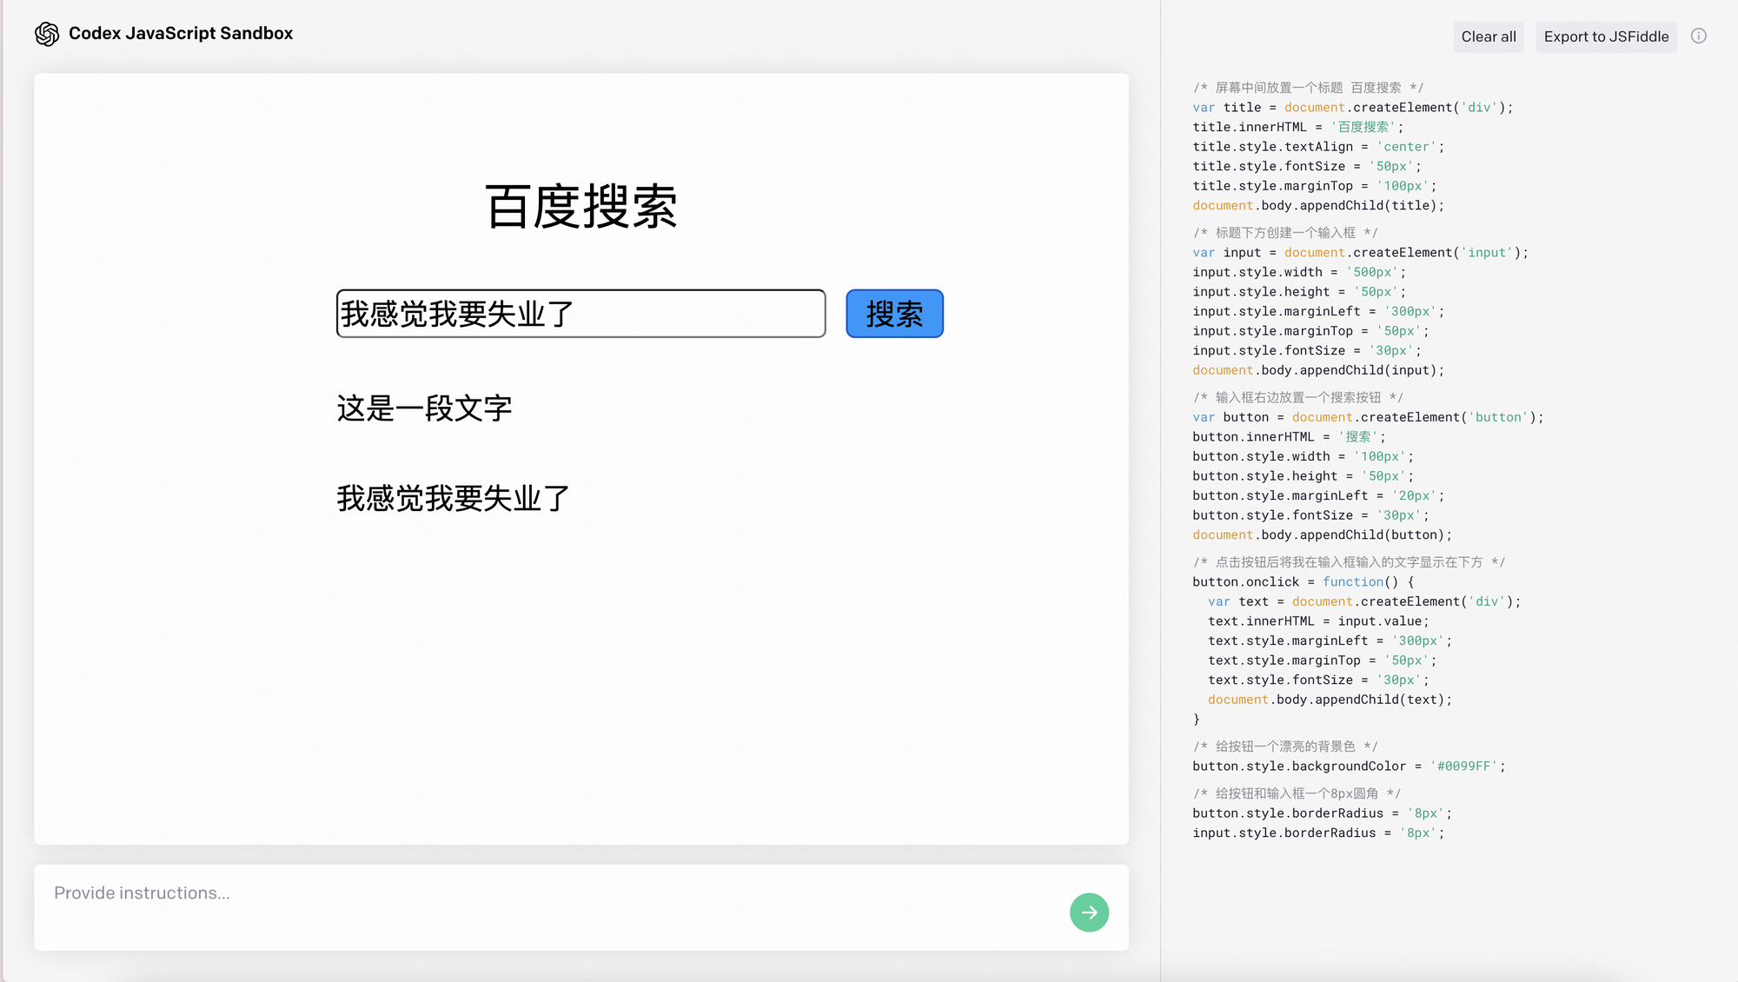The width and height of the screenshot is (1738, 982).
Task: Click code line document.body.appendChild(button)
Action: tap(1322, 535)
